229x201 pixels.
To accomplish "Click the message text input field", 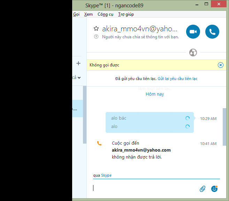I will click(145, 188).
